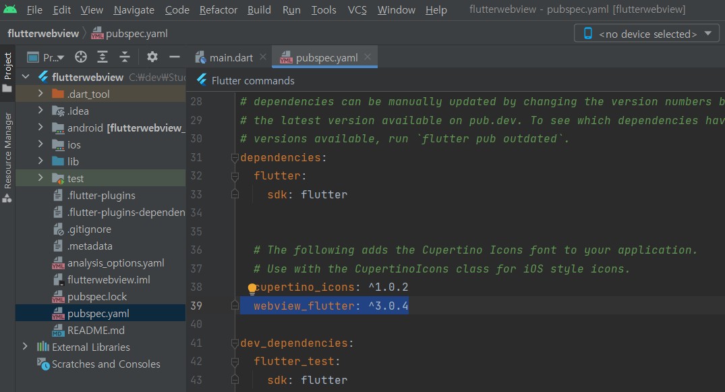
Task: Click the Expand All icon
Action: (x=103, y=57)
